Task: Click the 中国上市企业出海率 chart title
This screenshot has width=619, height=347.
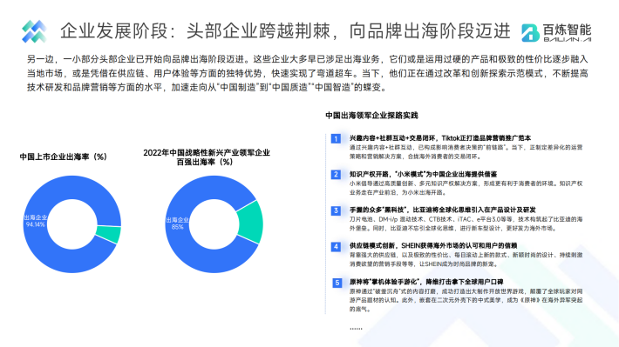Action: (x=64, y=157)
